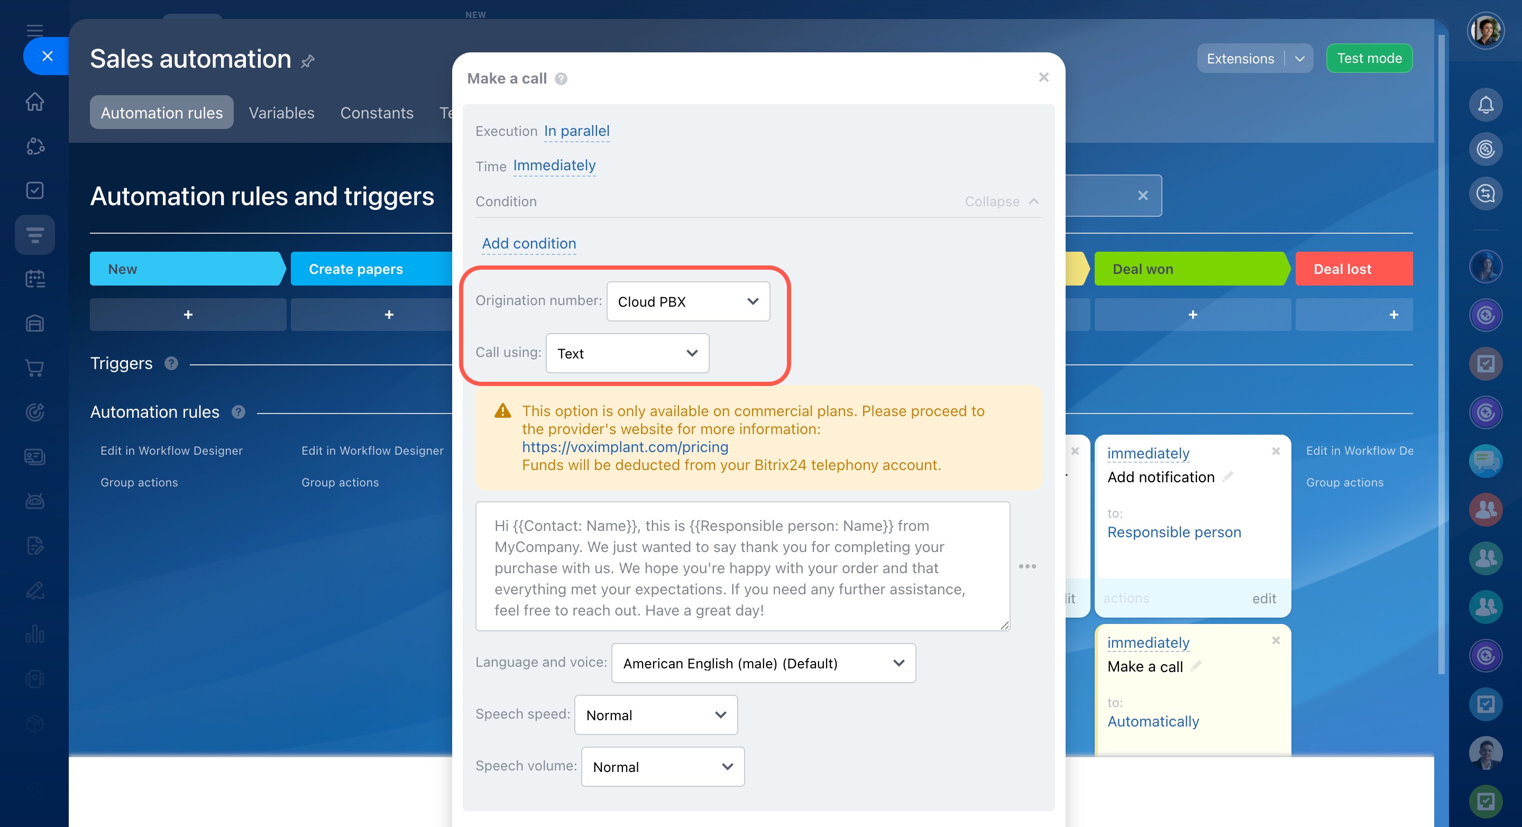Click the help icon next to Triggers
Viewport: 1522px width, 827px height.
171,363
